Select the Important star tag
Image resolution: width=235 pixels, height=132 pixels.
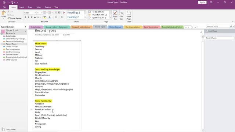[x=90, y=15]
